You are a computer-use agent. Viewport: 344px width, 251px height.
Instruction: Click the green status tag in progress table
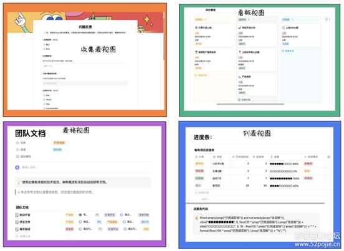(199, 178)
